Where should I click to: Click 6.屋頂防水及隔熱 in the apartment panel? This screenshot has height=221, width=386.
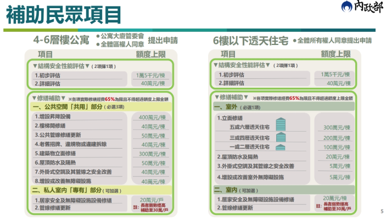[55, 162]
